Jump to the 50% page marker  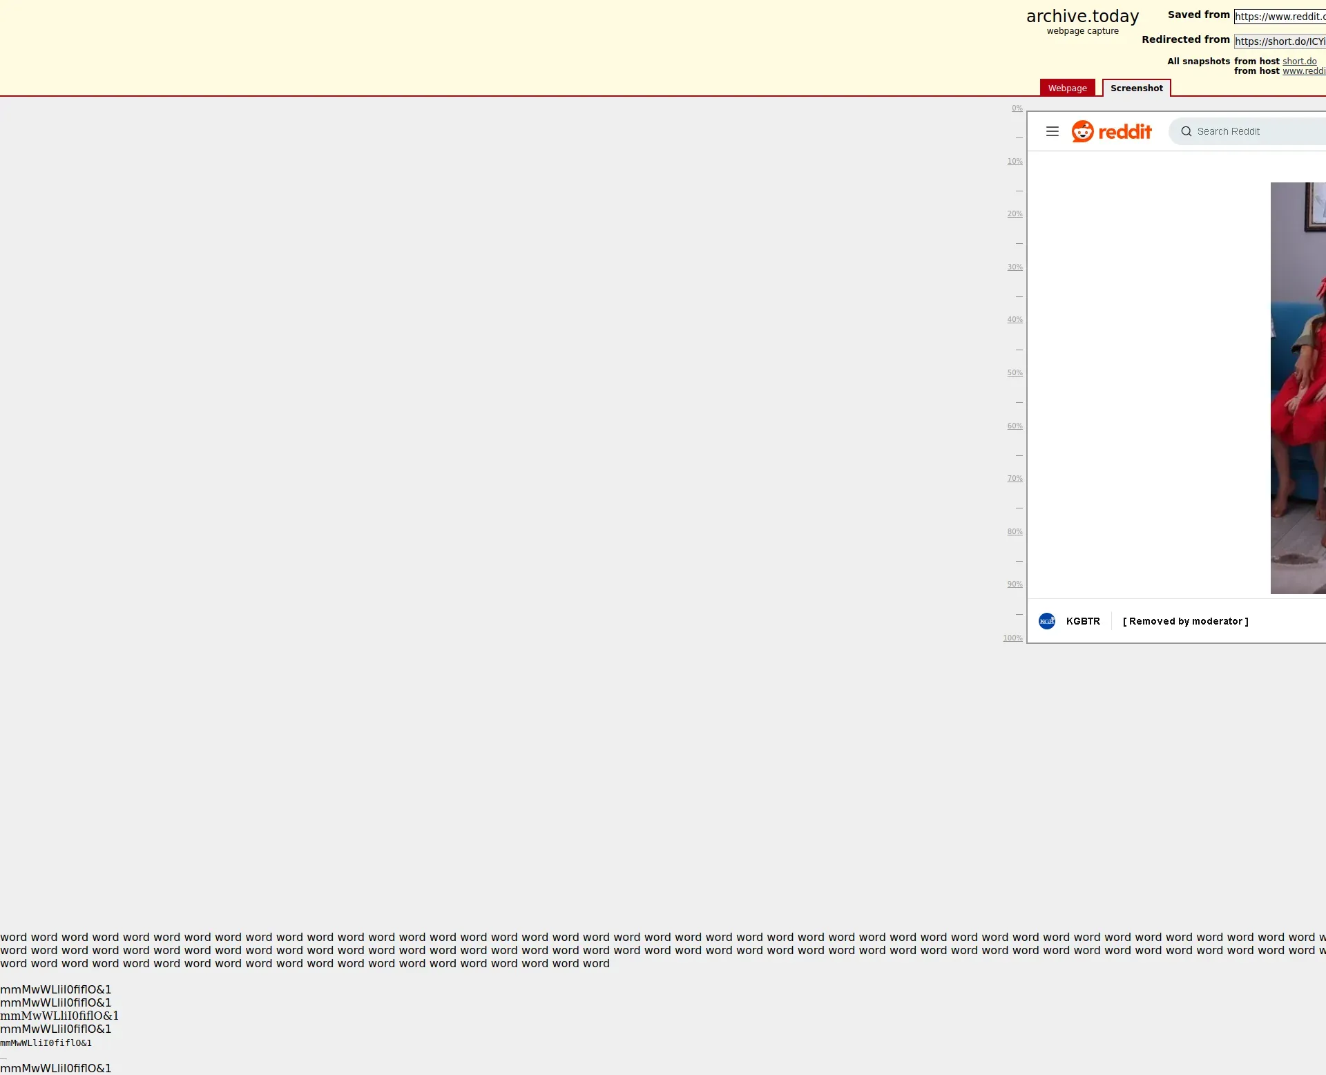click(x=1015, y=372)
